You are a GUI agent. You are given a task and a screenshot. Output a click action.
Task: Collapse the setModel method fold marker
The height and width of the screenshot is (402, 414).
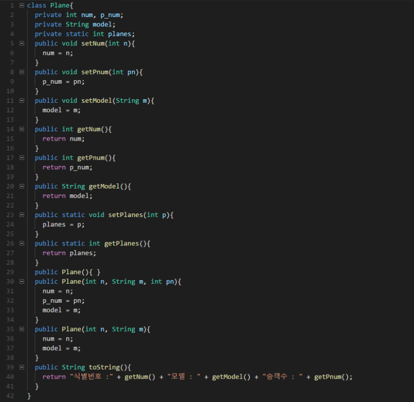(21, 100)
